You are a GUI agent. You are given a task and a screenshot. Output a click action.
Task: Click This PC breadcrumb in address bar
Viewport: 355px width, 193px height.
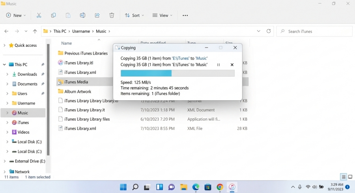pos(60,31)
